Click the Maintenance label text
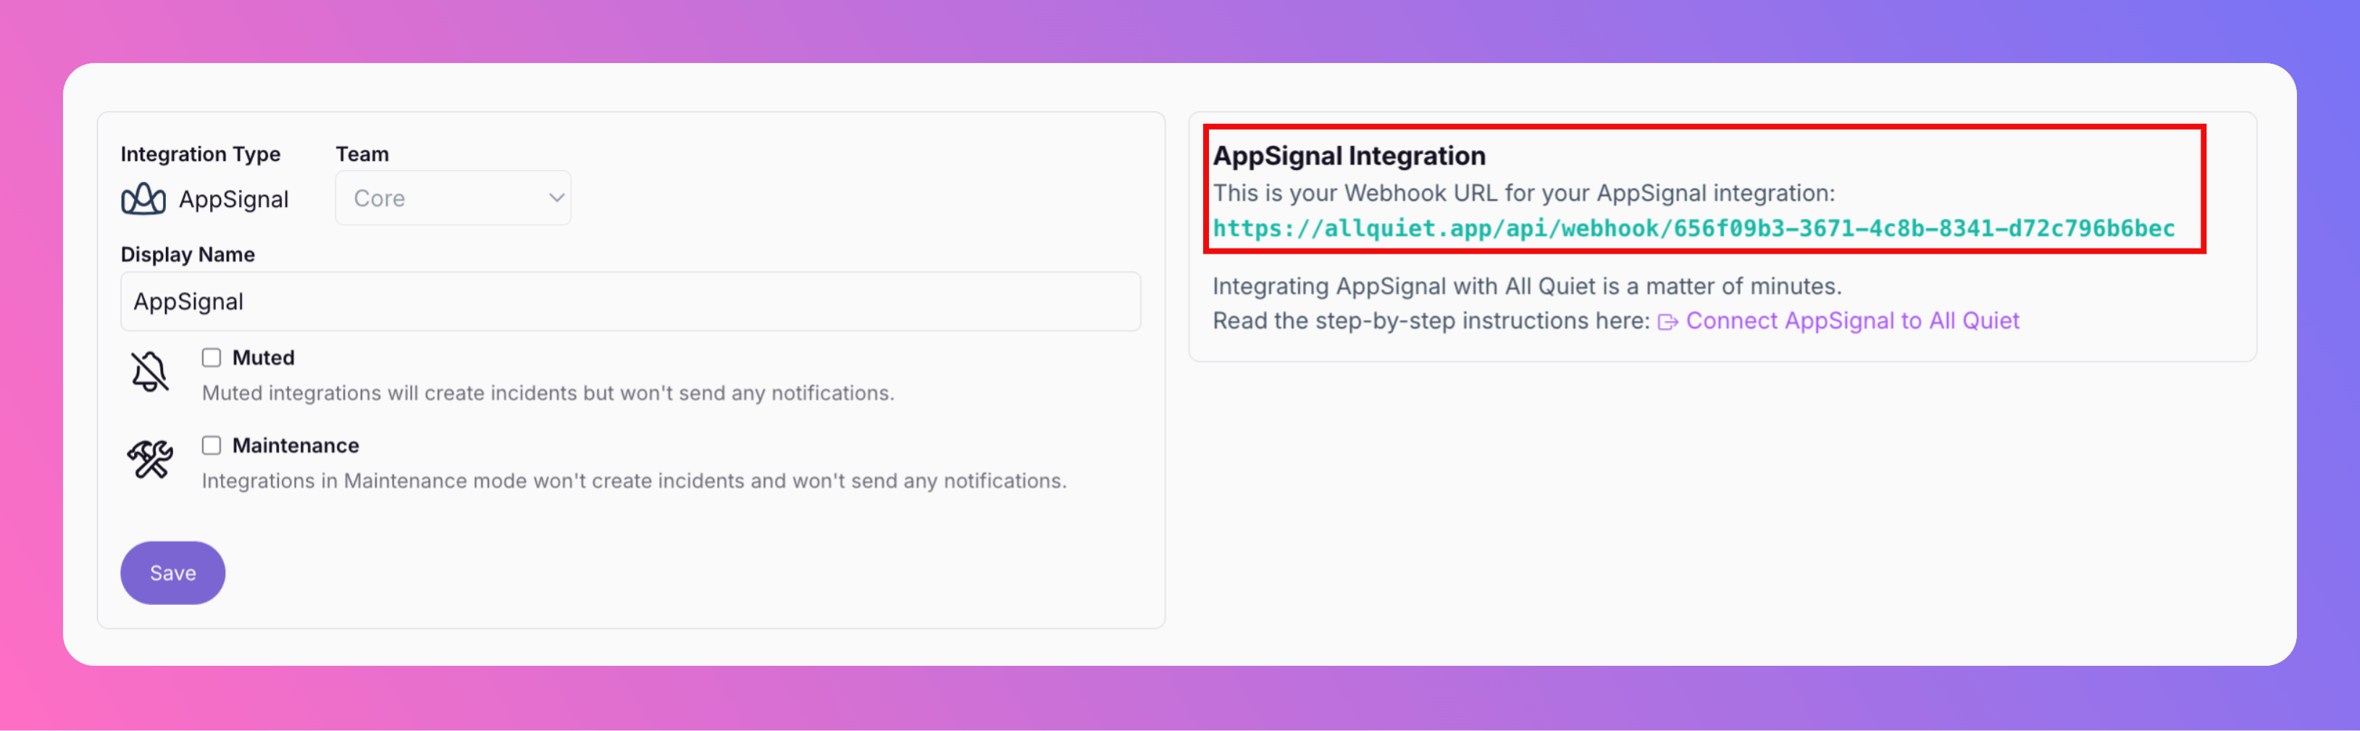Image resolution: width=2360 pixels, height=731 pixels. click(x=295, y=446)
